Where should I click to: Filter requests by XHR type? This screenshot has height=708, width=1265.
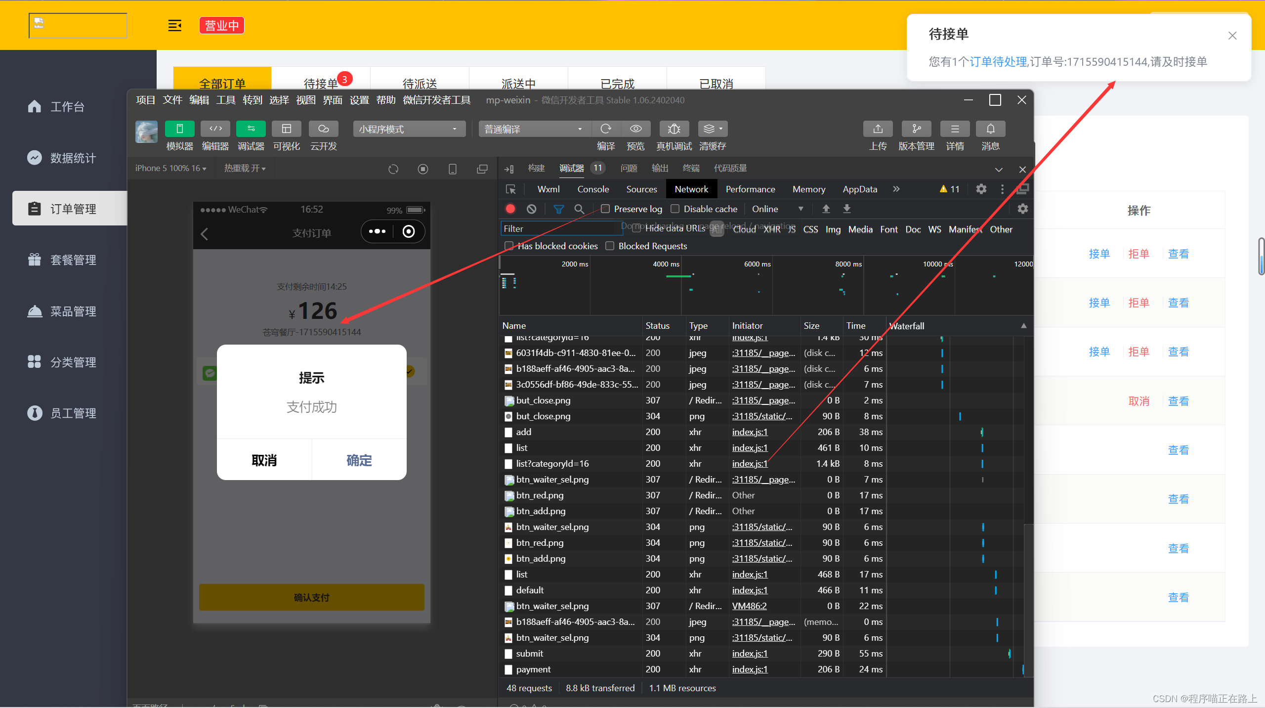[772, 229]
